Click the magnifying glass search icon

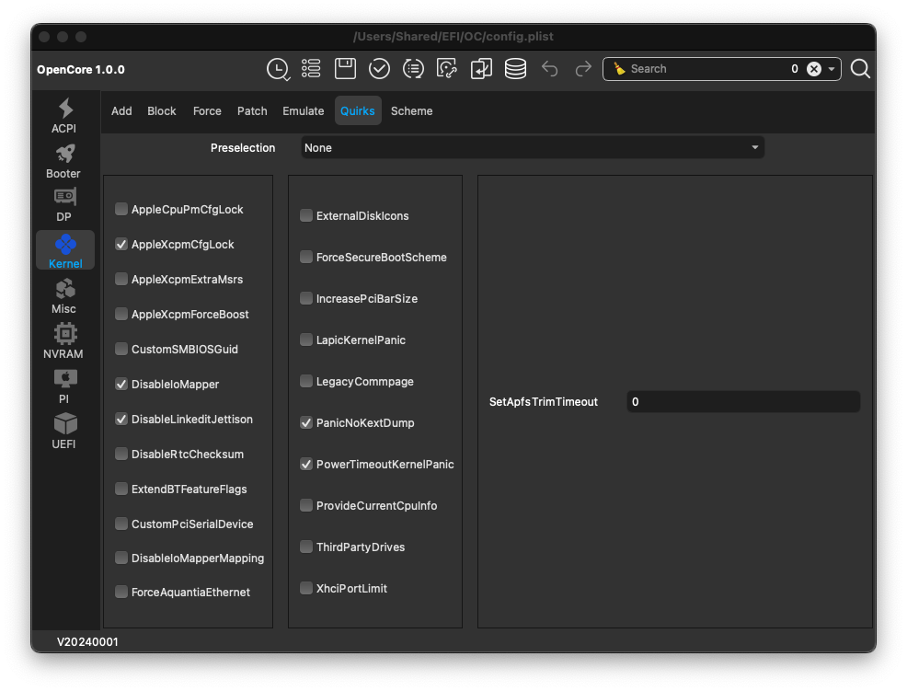(x=860, y=69)
